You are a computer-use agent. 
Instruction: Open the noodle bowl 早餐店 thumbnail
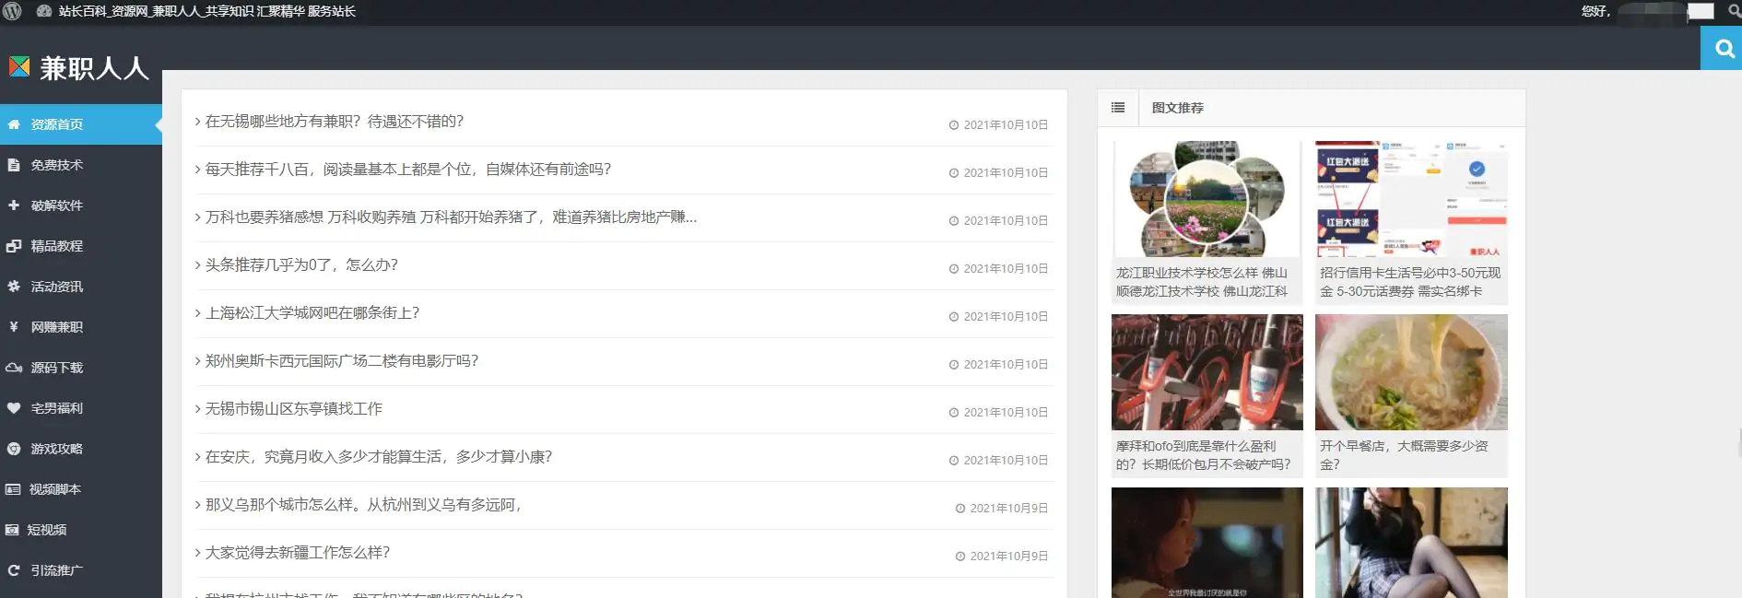(x=1411, y=372)
